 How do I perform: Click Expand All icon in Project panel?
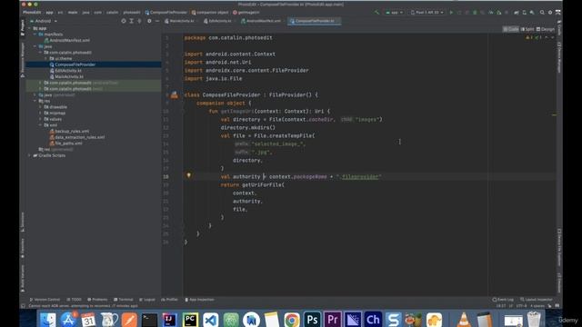(131, 21)
